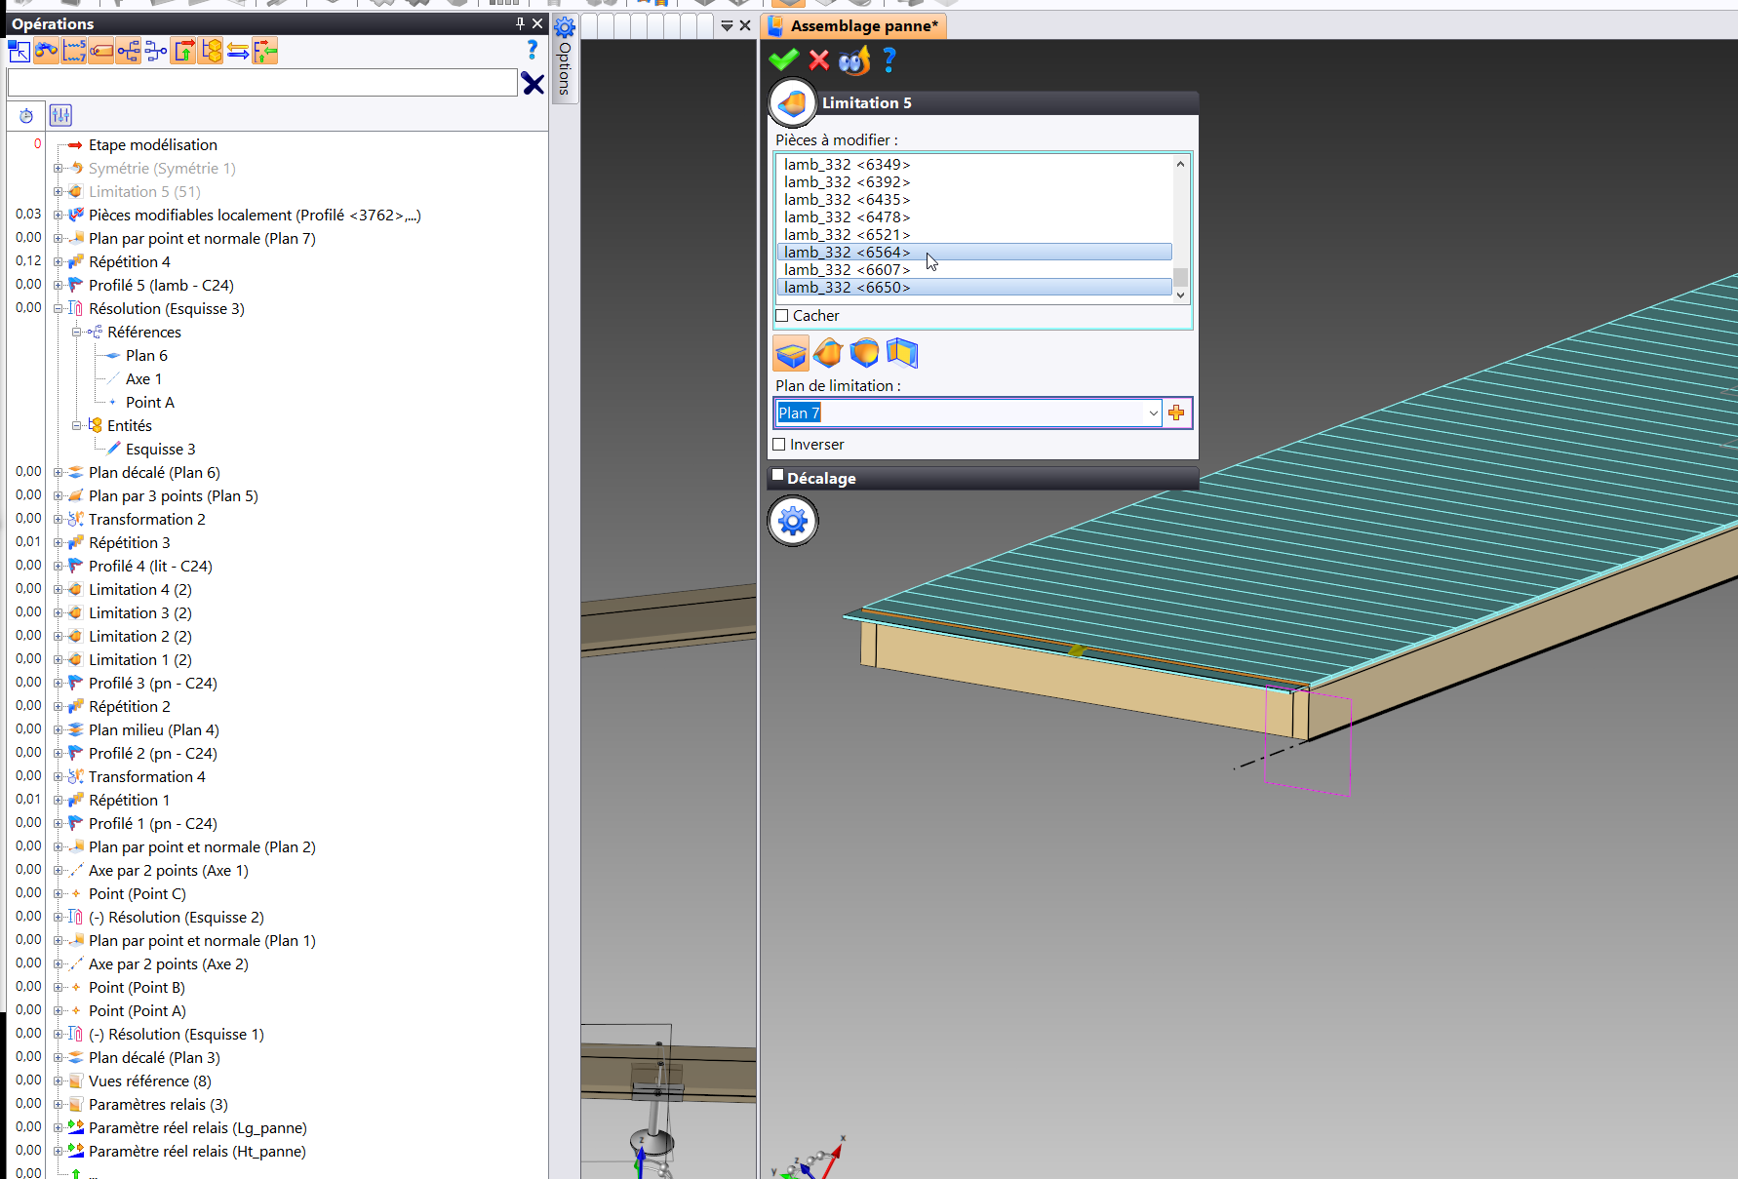Toggle operation numbering icon in Opérations toolbar
This screenshot has height=1179, width=1738.
pos(74,51)
